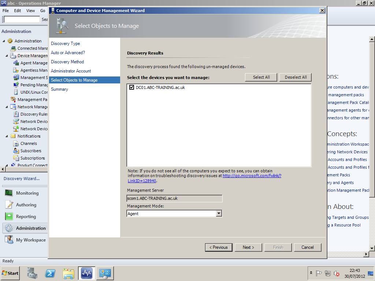Click the search input box in toolbar
The height and width of the screenshot is (281, 375).
click(x=22, y=19)
